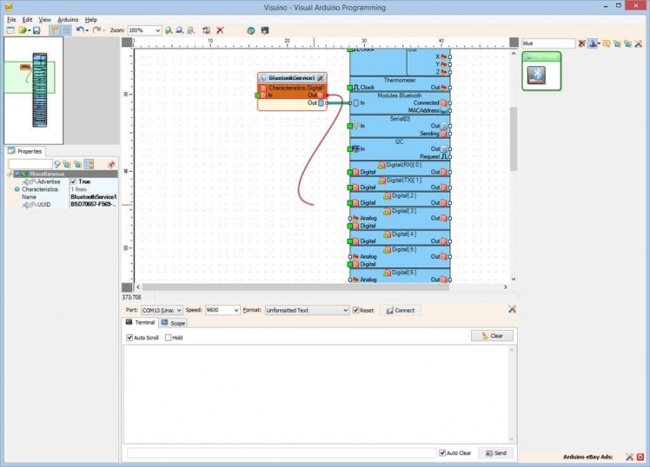This screenshot has height=467, width=650.
Task: Disable the Reset checkbox
Action: 355,310
